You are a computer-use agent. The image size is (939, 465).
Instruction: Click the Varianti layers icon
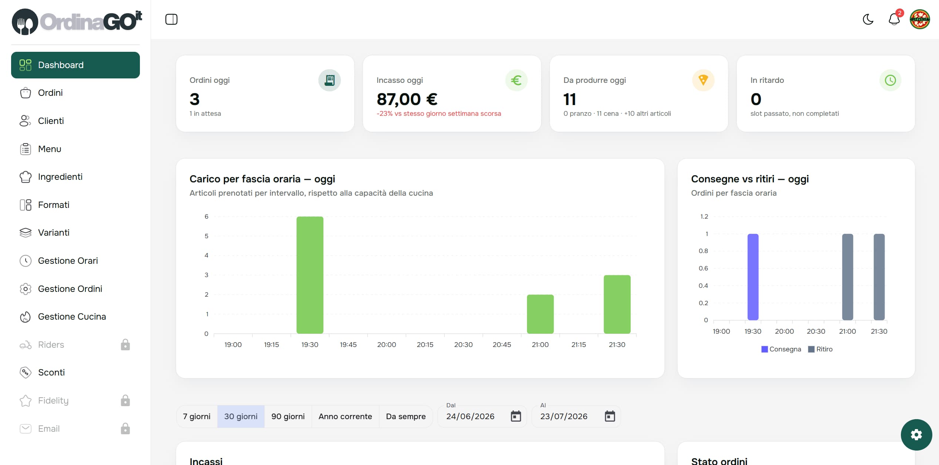(26, 233)
